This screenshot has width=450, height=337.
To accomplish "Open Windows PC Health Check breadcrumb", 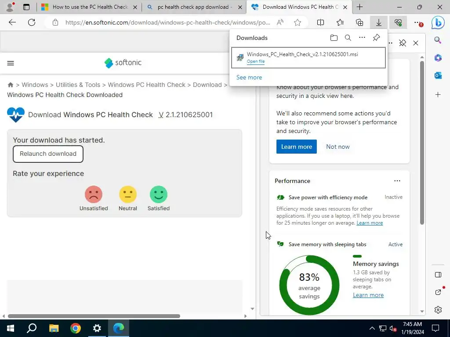I will tap(146, 85).
